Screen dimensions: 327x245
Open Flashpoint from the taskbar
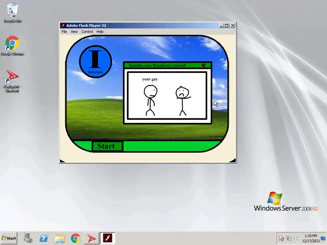pos(91,238)
